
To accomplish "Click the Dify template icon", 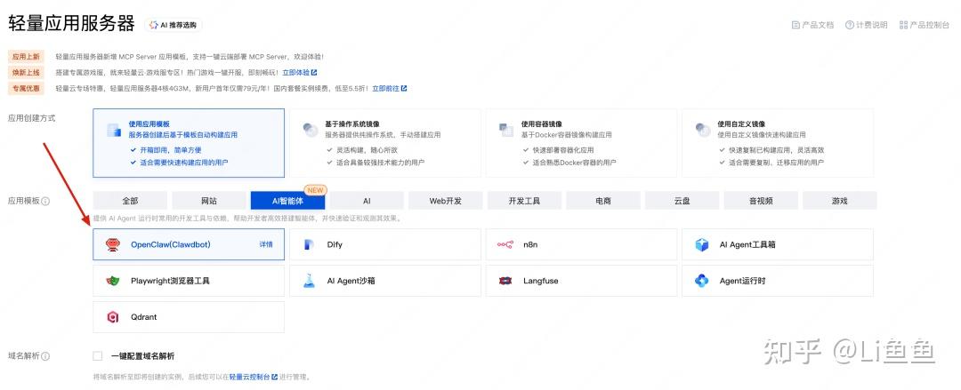I will coord(309,244).
